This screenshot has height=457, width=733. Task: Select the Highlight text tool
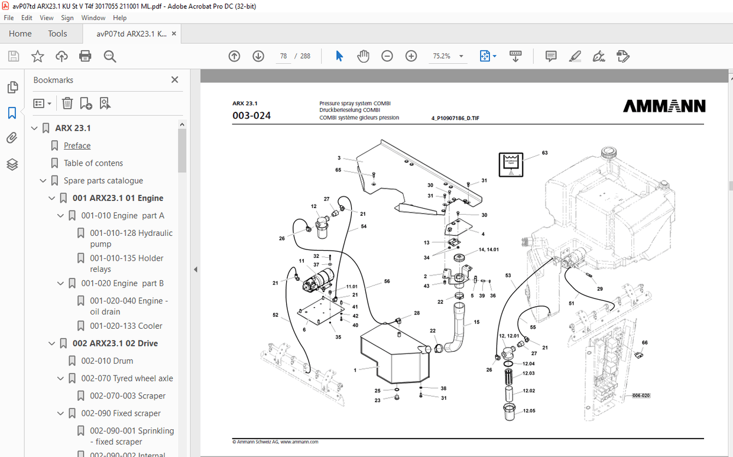[x=575, y=56]
